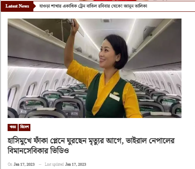The height and width of the screenshot is (169, 195).
Task: Click the Latest News badge
Action: click(17, 6)
